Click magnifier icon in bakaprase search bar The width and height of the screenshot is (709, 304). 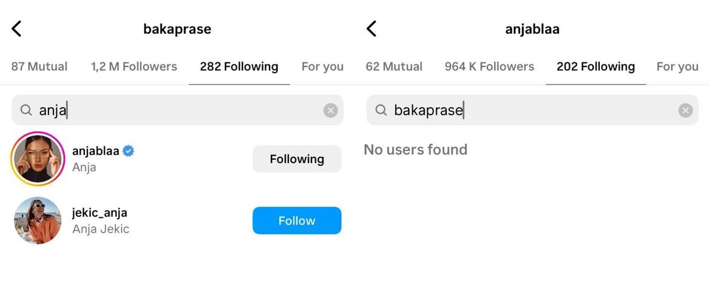pos(381,110)
